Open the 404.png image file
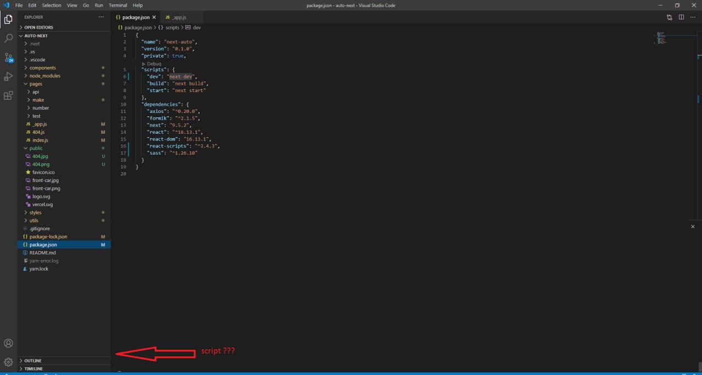Screen dimensions: 702x375 (64, 164)
